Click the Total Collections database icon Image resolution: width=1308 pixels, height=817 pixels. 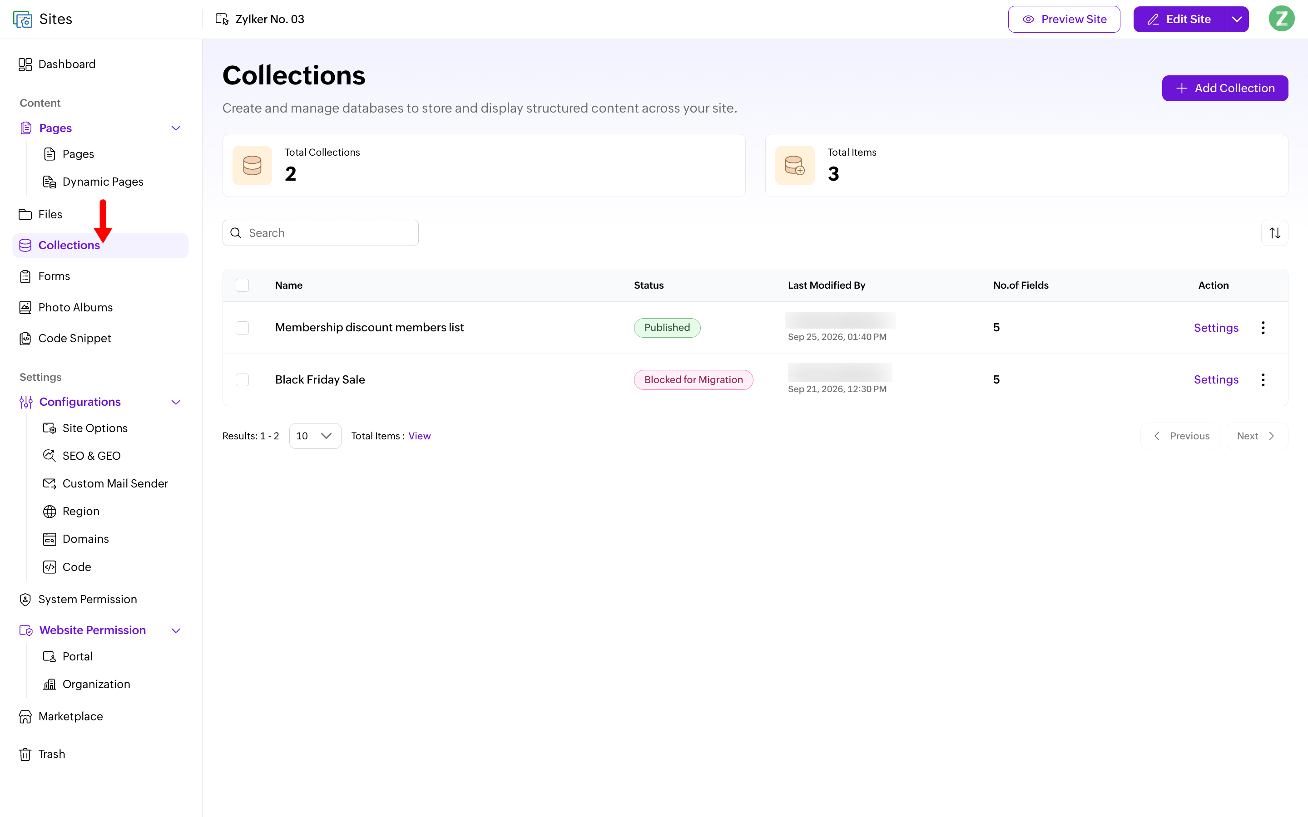252,165
